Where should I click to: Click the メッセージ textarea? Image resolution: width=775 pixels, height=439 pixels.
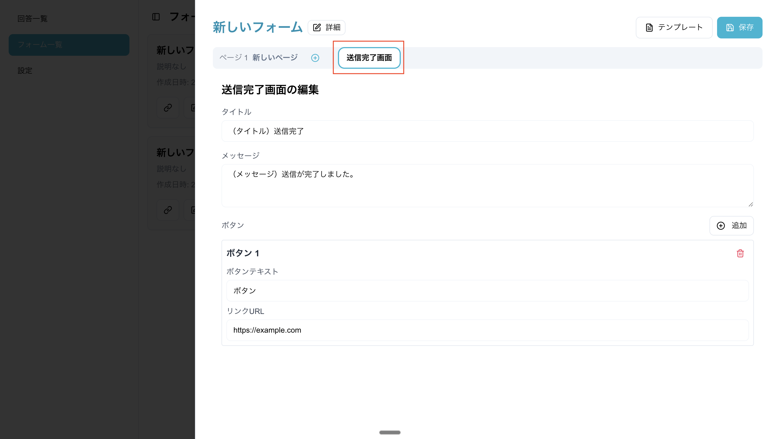coord(487,185)
